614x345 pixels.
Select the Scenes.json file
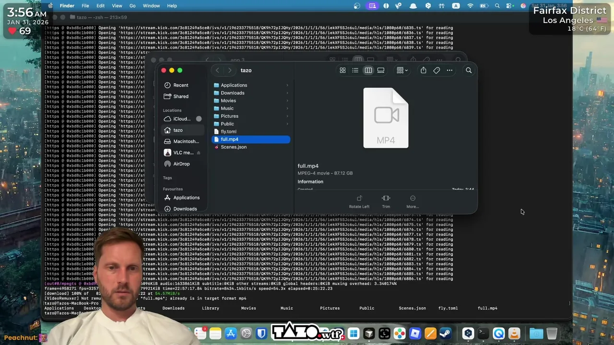251,147
